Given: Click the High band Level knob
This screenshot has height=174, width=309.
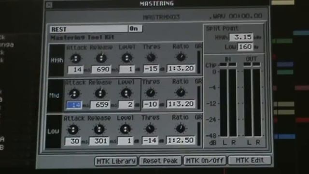Looking at the screenshot, I should [x=126, y=58].
